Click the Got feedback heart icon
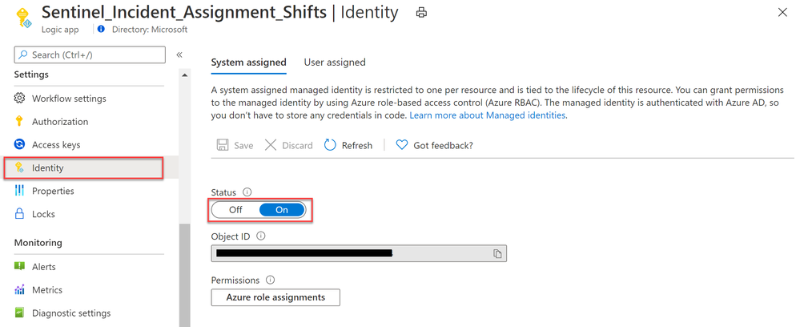Viewport: 800px width, 327px height. click(x=402, y=145)
